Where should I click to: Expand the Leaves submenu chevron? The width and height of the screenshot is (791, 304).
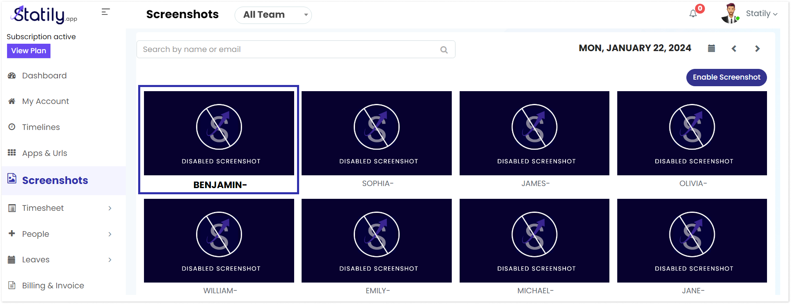pos(110,260)
